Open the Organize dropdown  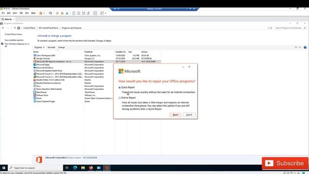coord(39,47)
